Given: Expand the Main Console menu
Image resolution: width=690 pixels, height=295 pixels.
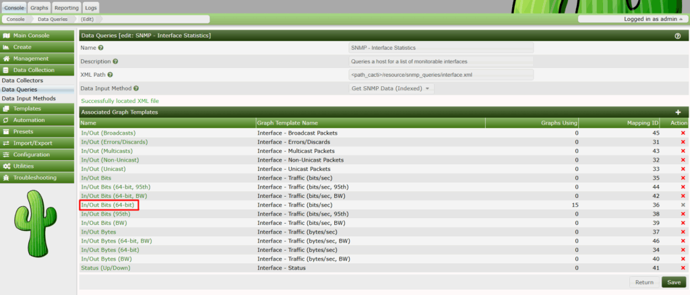Looking at the screenshot, I should [x=38, y=36].
